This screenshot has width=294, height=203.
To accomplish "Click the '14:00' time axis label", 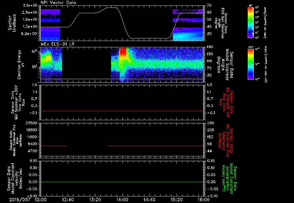I will (122, 200).
